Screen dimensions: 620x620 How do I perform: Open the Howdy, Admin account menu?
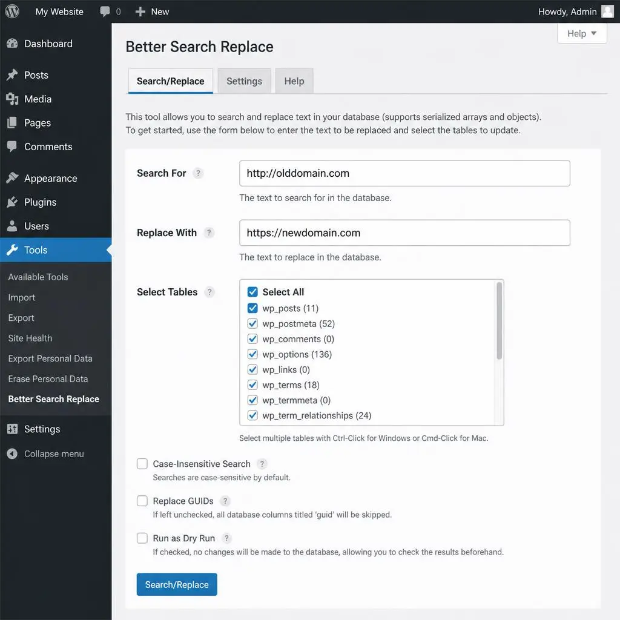click(576, 12)
